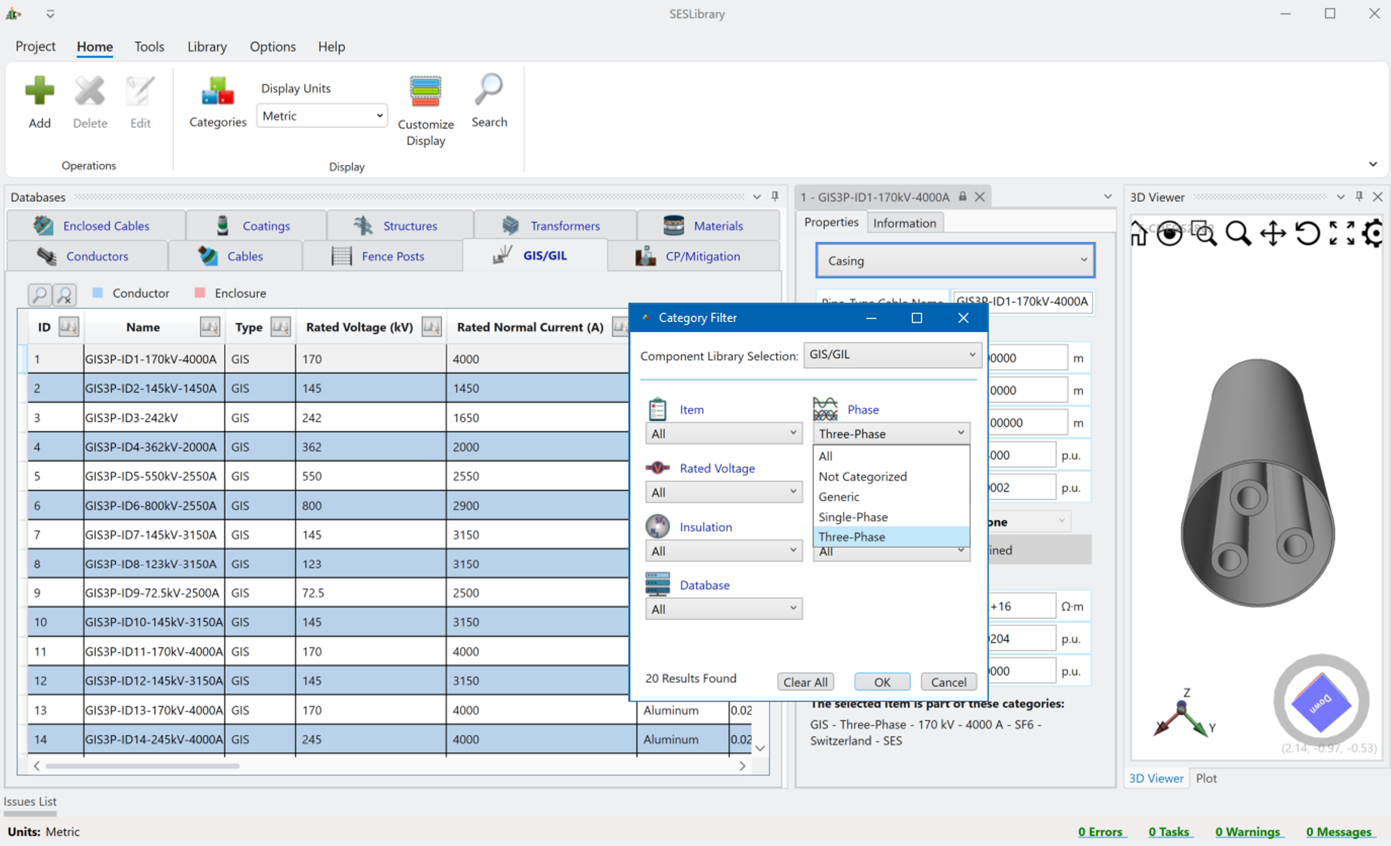This screenshot has width=1391, height=846.
Task: Switch to the Enclosed Cables tab
Action: (x=95, y=225)
